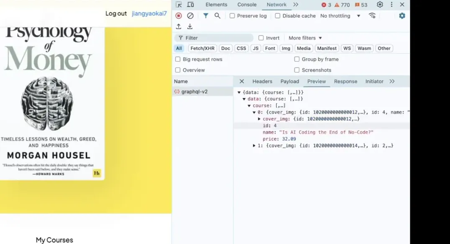This screenshot has width=450, height=244.
Task: Open the Response tab
Action: (345, 81)
